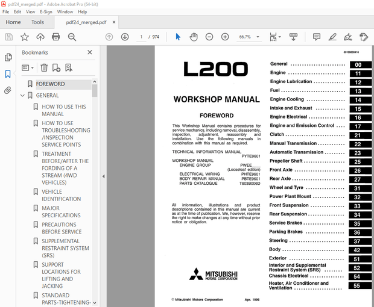Click the Engine 11 section entry
The image size is (374, 307).
pos(320,73)
